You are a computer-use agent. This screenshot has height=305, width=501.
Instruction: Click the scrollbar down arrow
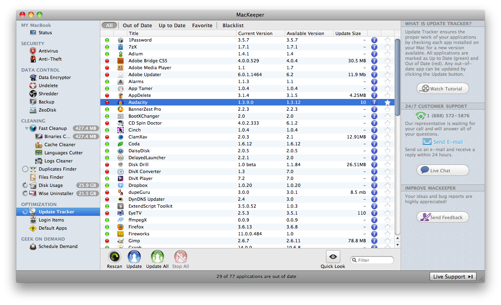point(397,245)
